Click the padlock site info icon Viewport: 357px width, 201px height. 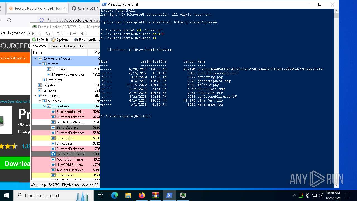(49, 20)
